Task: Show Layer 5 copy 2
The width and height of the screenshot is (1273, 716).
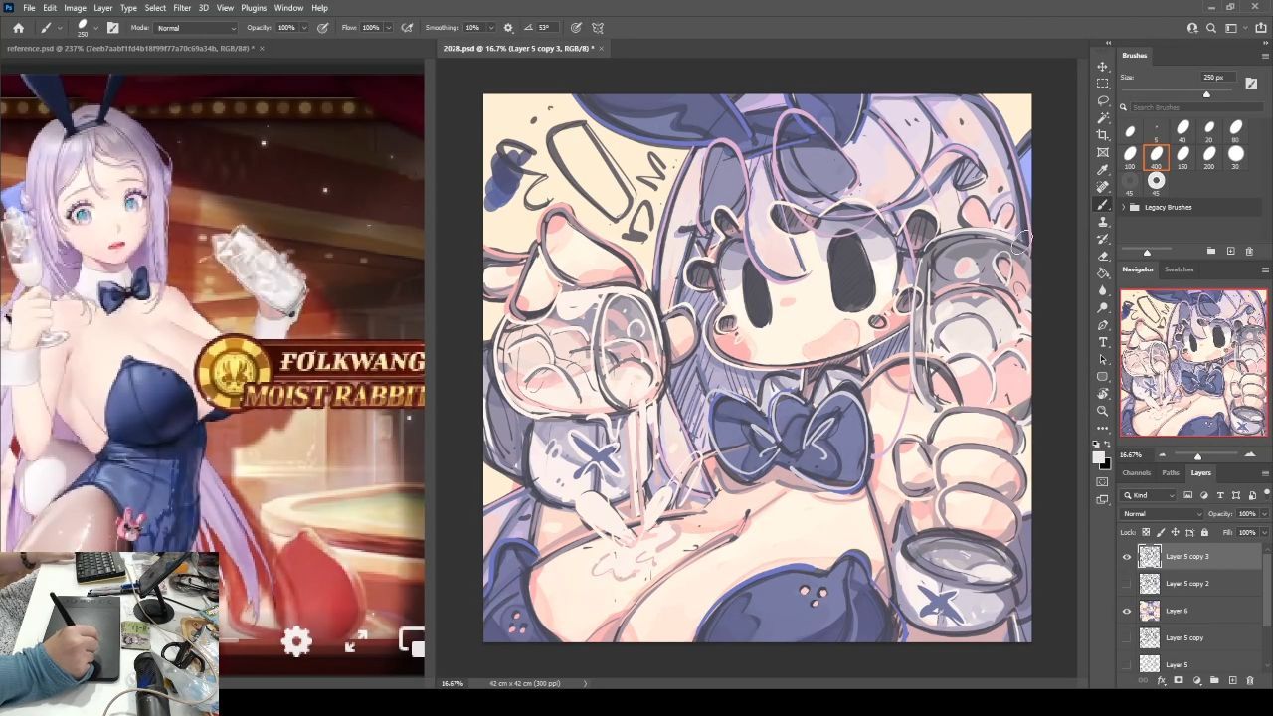Action: (1127, 584)
